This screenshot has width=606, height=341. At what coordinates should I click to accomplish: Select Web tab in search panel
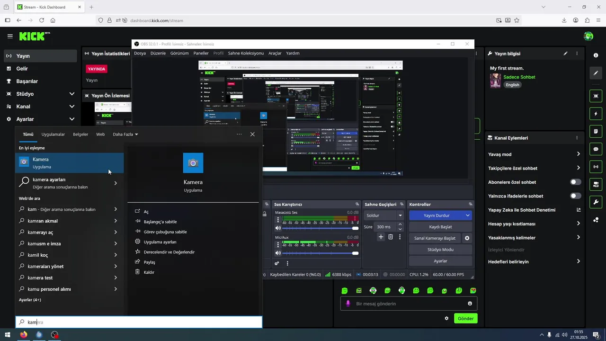(x=100, y=135)
